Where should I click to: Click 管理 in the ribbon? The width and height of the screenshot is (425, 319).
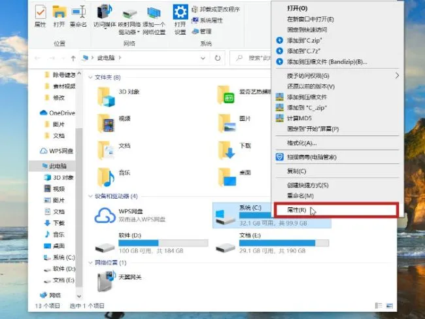tap(201, 31)
